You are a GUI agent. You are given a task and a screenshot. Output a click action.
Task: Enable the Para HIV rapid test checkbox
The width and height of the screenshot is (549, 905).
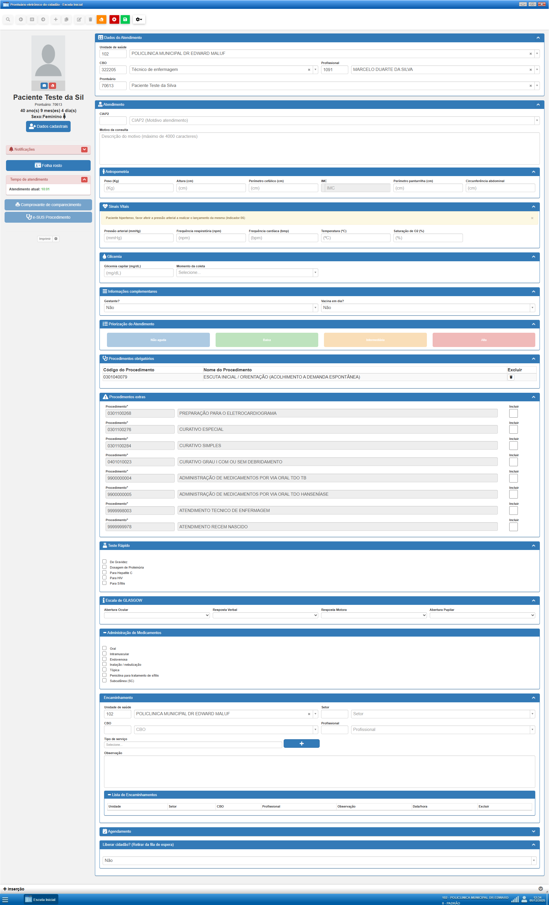[104, 578]
